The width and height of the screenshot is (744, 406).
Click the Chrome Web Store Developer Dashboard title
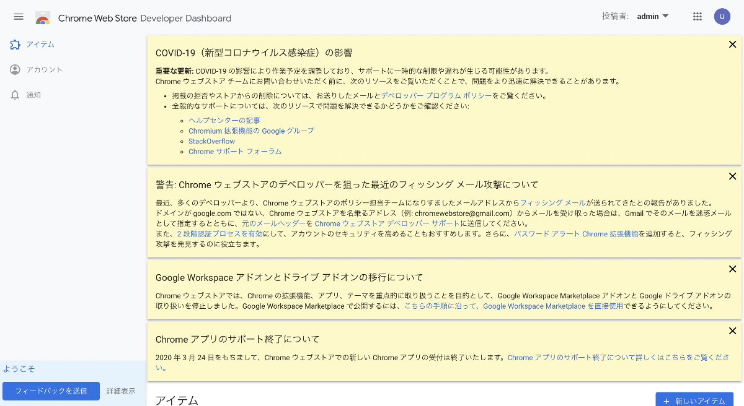click(x=144, y=18)
